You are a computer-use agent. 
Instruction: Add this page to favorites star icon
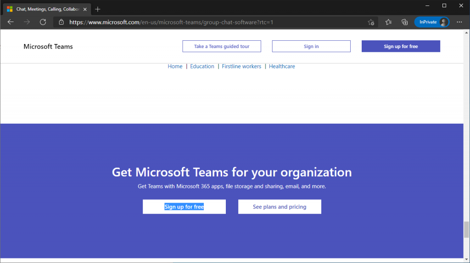coord(371,22)
